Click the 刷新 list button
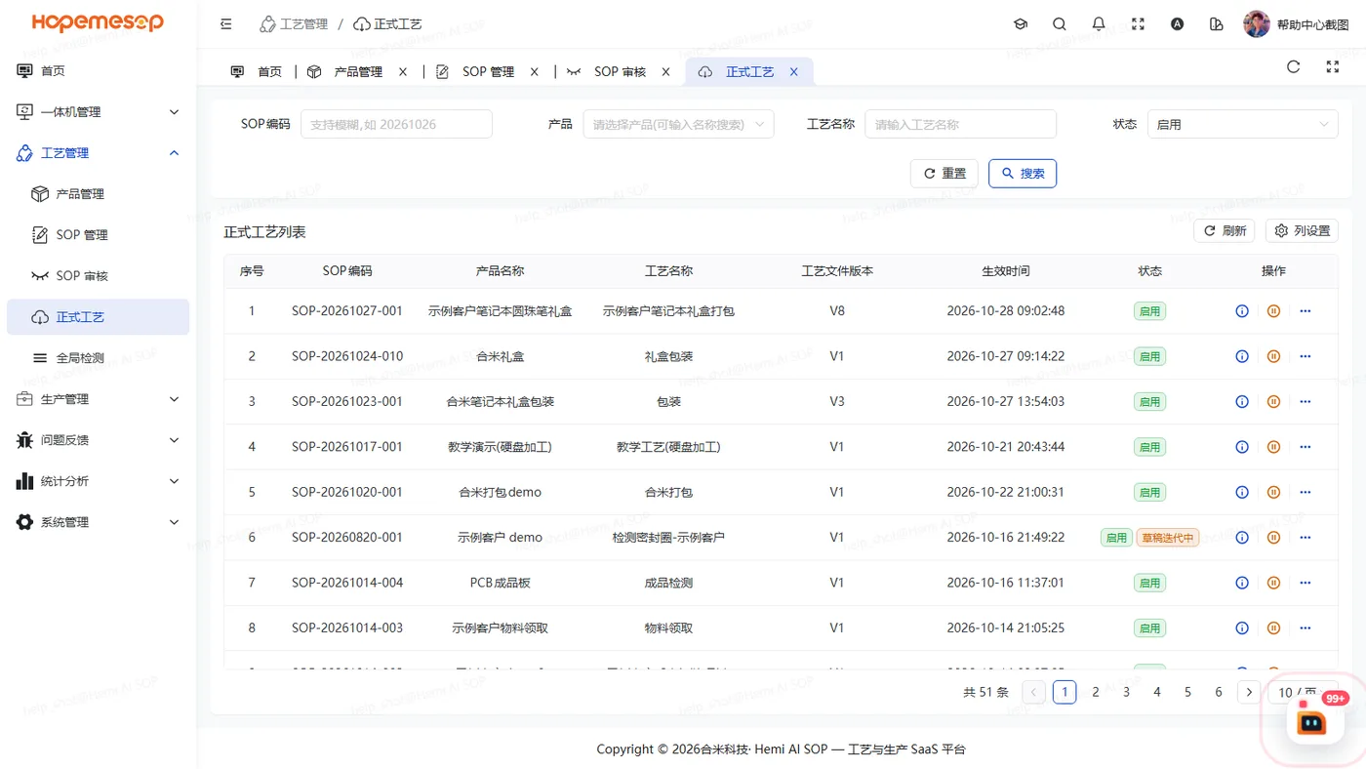The width and height of the screenshot is (1366, 769). [x=1225, y=231]
